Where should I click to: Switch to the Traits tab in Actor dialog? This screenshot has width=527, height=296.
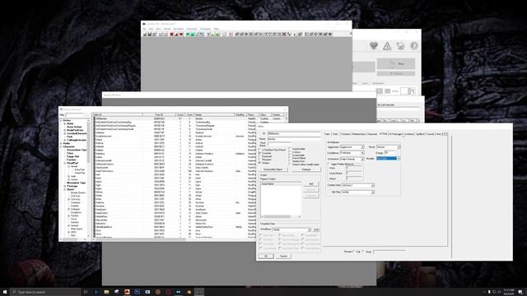(327, 134)
